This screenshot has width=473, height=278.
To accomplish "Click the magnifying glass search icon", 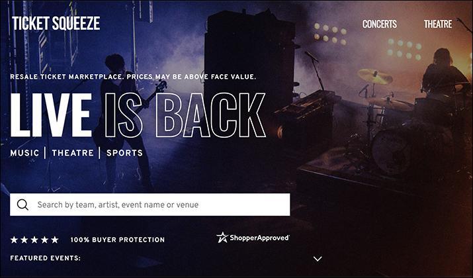I will click(22, 205).
